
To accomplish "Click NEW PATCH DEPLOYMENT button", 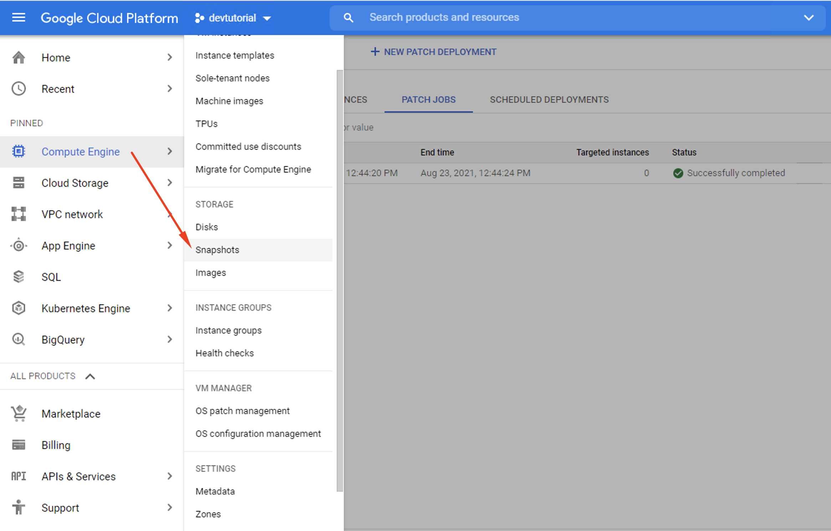I will click(433, 52).
